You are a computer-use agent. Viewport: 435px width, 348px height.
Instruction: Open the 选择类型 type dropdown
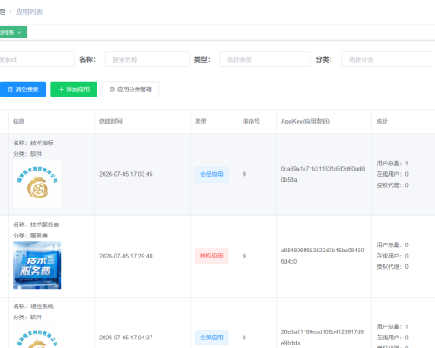click(x=264, y=59)
